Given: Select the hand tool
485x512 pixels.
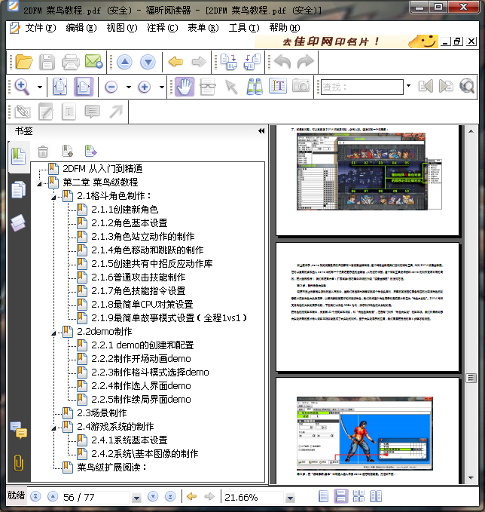Looking at the screenshot, I should (x=185, y=87).
